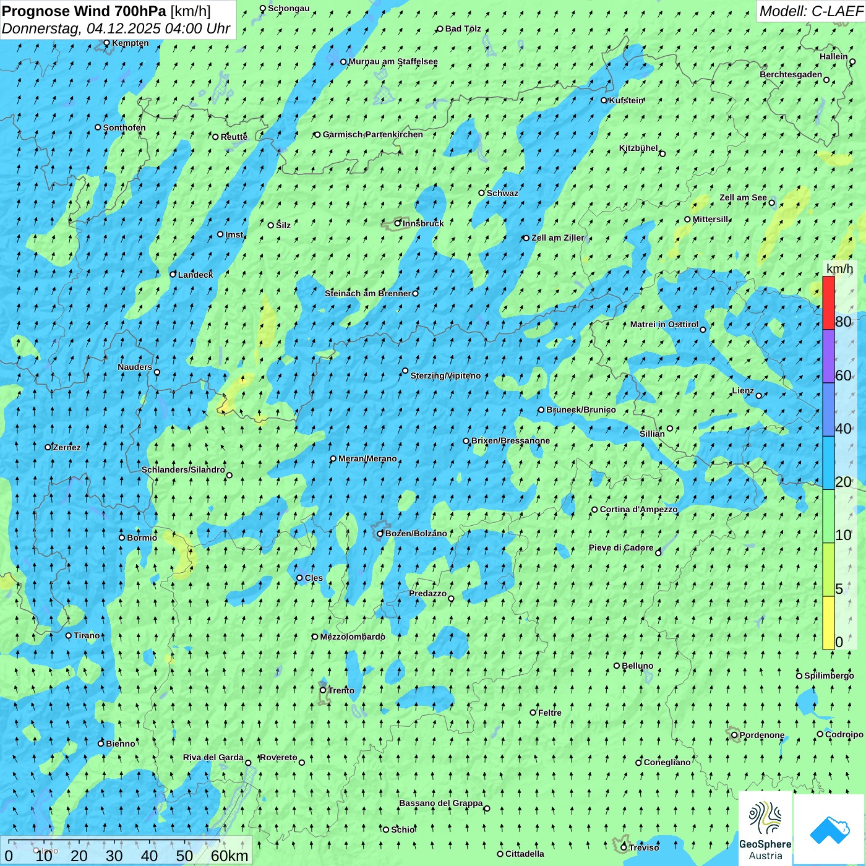Select the red 80 km/h legend color
The height and width of the screenshot is (866, 866).
(x=828, y=302)
